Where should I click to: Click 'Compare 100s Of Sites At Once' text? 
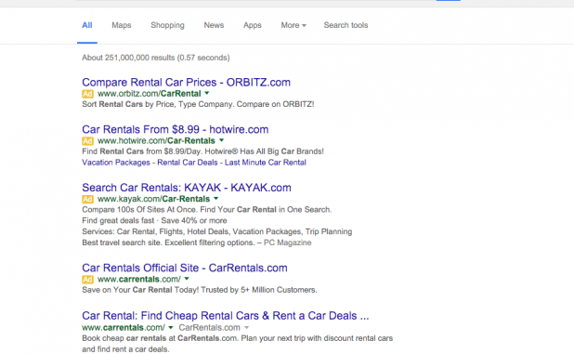[x=207, y=210]
